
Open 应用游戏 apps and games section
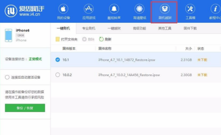coord(89,12)
